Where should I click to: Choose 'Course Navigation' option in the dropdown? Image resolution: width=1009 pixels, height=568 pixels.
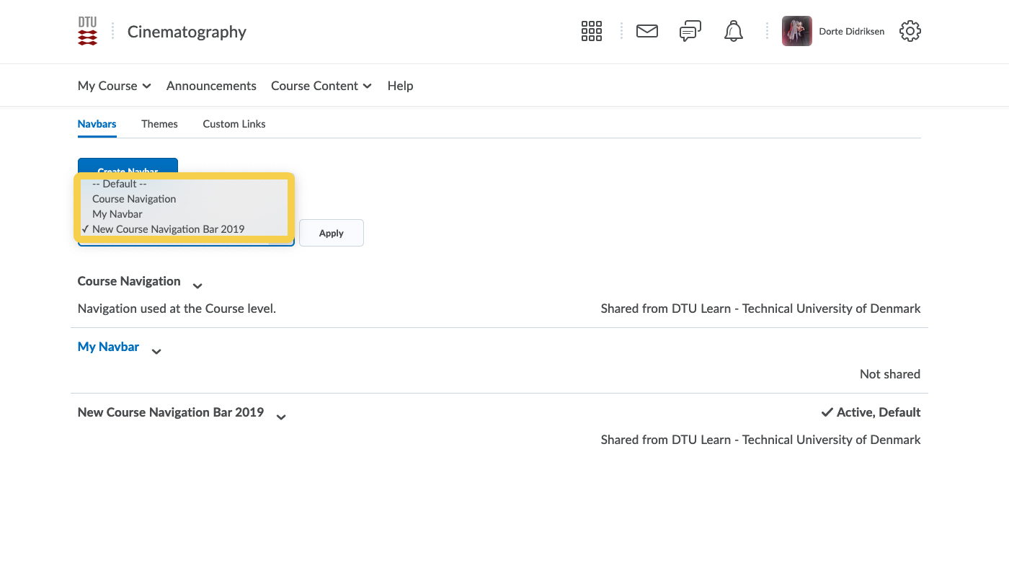(x=134, y=199)
